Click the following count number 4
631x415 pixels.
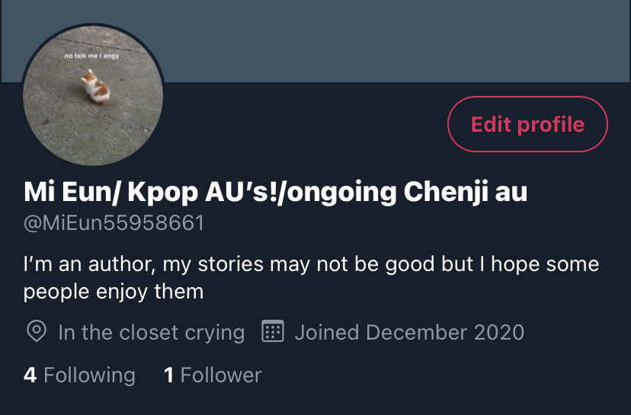click(x=30, y=375)
